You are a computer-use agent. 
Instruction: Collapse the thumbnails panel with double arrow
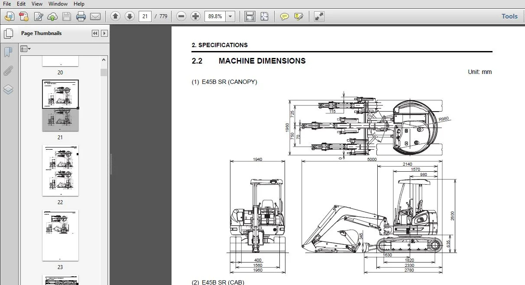[x=95, y=33]
